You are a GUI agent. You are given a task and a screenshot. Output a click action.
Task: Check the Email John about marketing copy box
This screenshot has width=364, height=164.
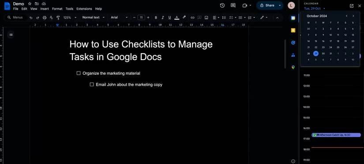(x=92, y=84)
